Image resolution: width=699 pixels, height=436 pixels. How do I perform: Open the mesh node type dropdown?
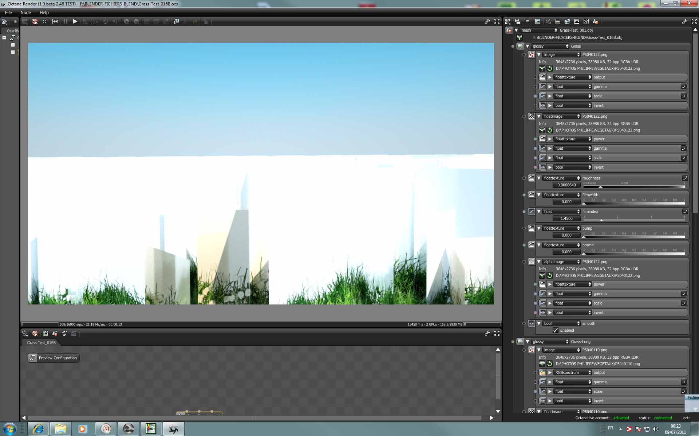tap(539, 30)
